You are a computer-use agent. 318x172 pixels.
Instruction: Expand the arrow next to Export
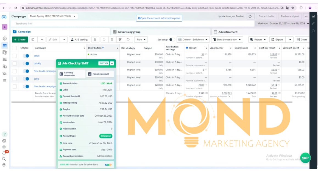(x=290, y=40)
